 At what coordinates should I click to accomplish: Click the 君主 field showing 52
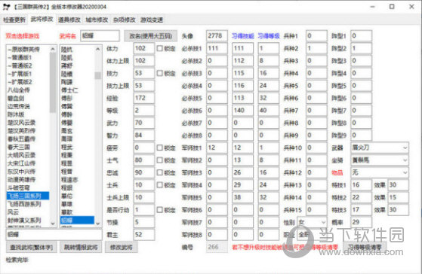(x=144, y=235)
